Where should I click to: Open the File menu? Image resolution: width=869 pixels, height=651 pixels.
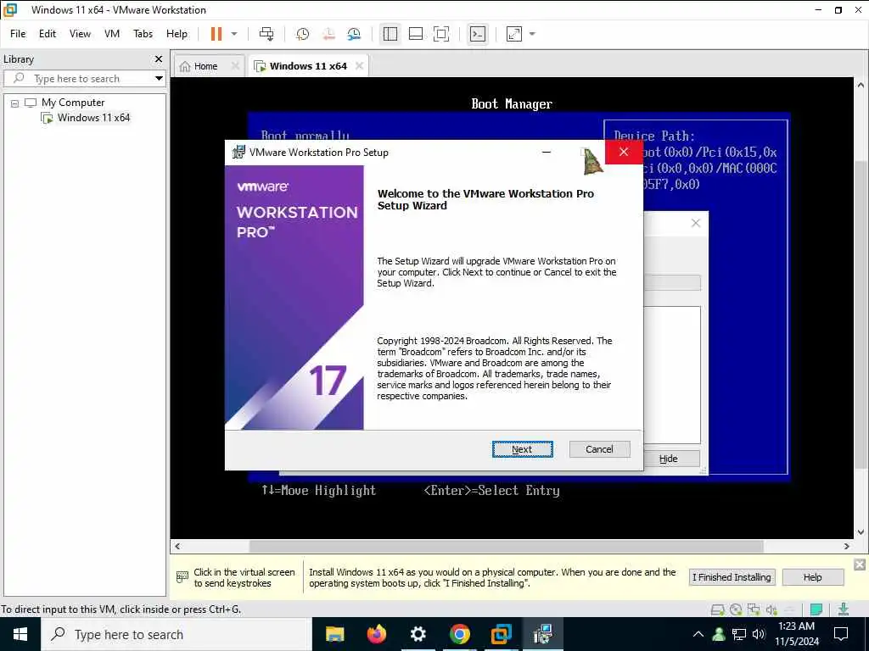pyautogui.click(x=18, y=34)
